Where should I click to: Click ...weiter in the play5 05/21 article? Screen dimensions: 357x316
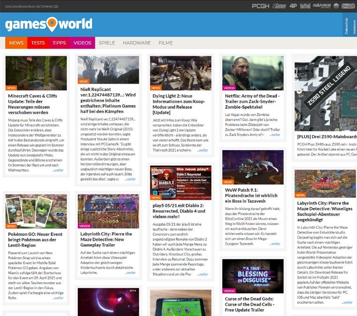202,274
